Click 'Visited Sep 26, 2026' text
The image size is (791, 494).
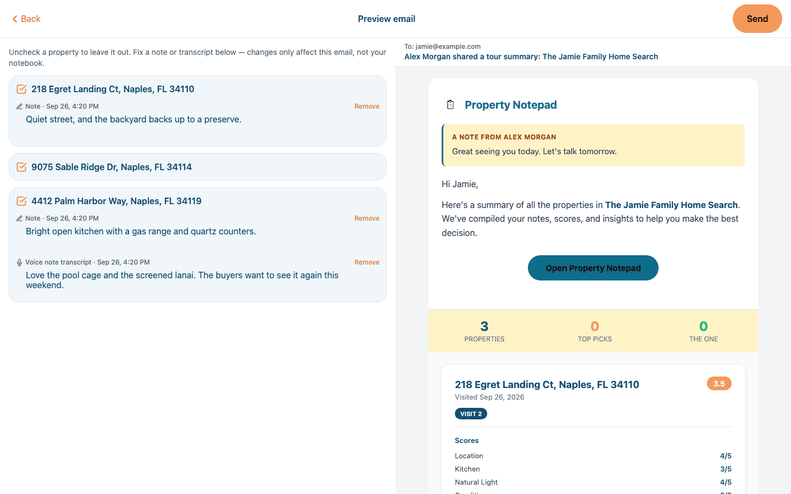[x=489, y=397]
